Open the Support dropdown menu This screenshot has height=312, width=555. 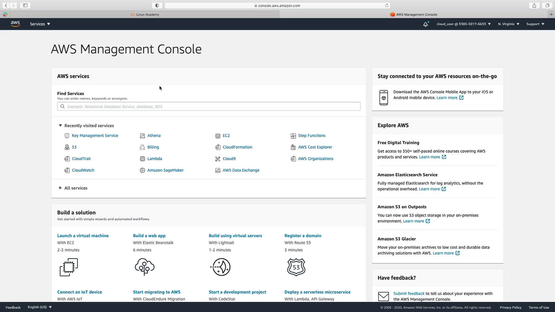tap(535, 24)
